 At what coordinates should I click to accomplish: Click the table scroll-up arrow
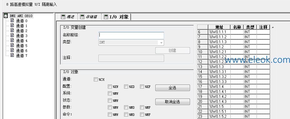[273, 27]
